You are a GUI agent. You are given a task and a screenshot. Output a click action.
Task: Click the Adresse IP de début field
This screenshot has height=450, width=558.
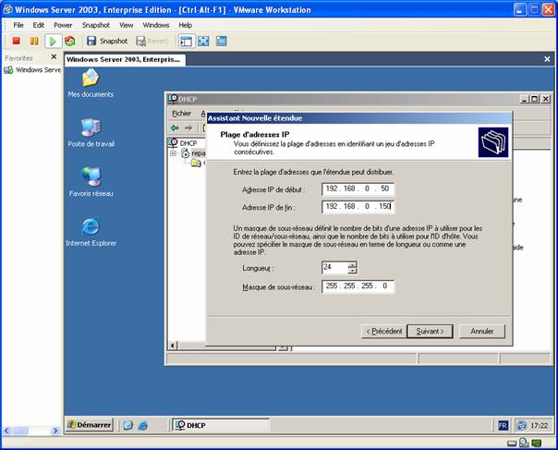[x=358, y=189]
